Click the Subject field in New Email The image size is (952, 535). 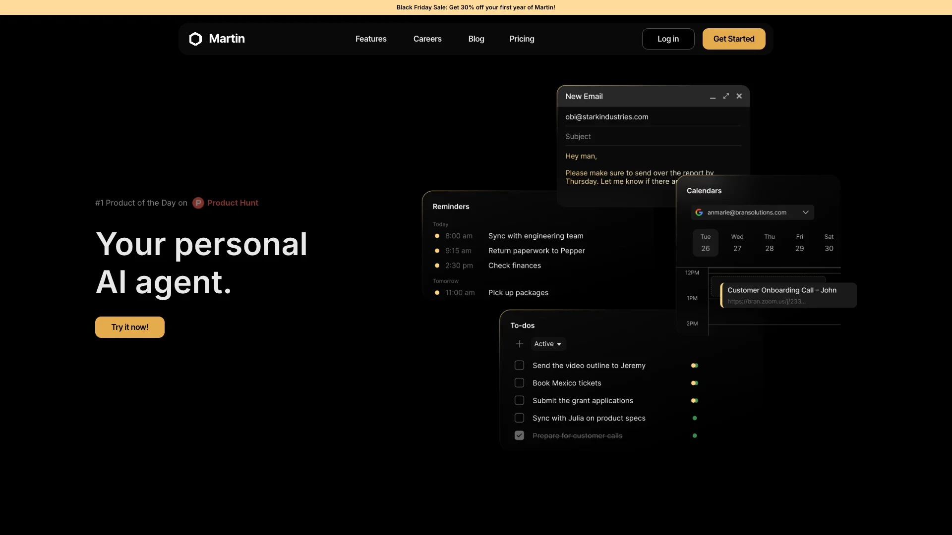[x=653, y=137]
